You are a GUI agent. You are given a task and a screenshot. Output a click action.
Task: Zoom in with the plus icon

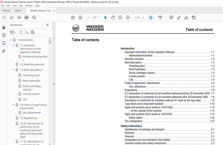click(128, 18)
